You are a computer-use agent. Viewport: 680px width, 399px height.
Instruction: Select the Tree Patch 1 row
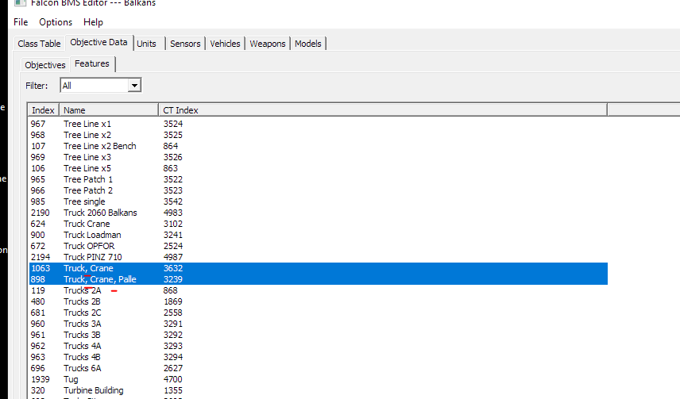318,179
